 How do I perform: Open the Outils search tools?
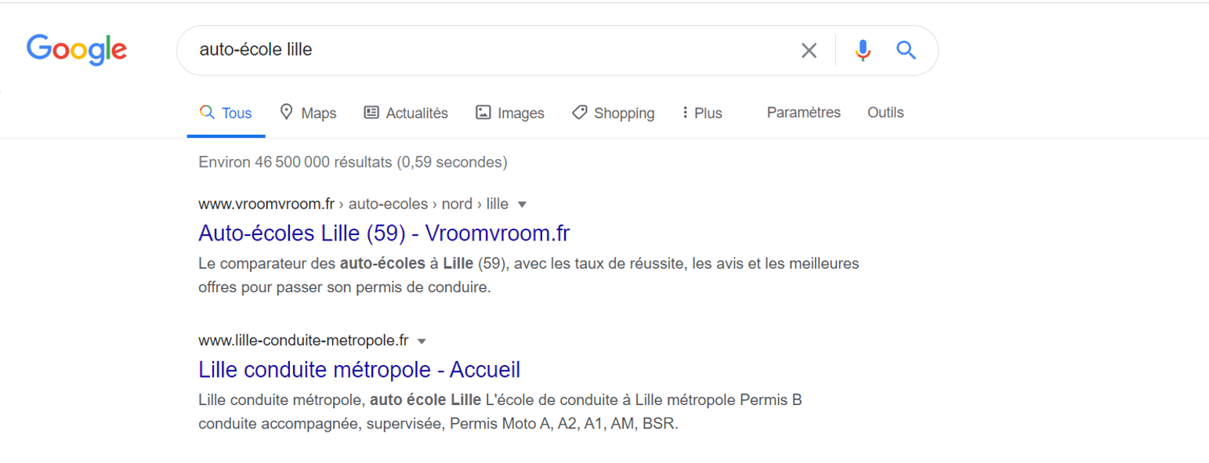click(x=885, y=112)
